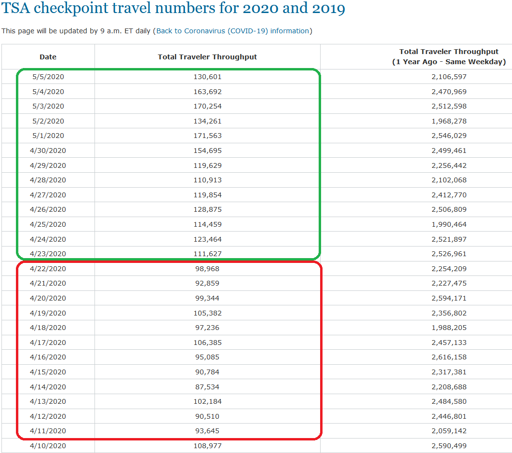Select the date cell 4/25/2020
Image resolution: width=512 pixels, height=453 pixels.
click(48, 224)
